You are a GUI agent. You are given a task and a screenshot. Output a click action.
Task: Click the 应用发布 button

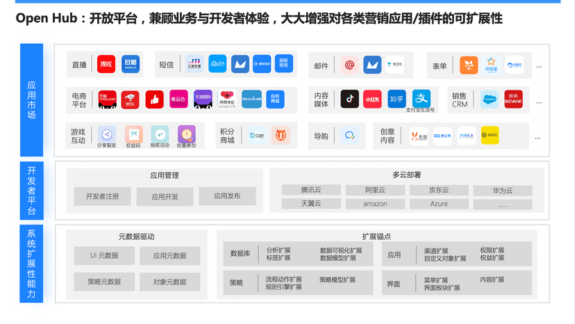click(227, 196)
